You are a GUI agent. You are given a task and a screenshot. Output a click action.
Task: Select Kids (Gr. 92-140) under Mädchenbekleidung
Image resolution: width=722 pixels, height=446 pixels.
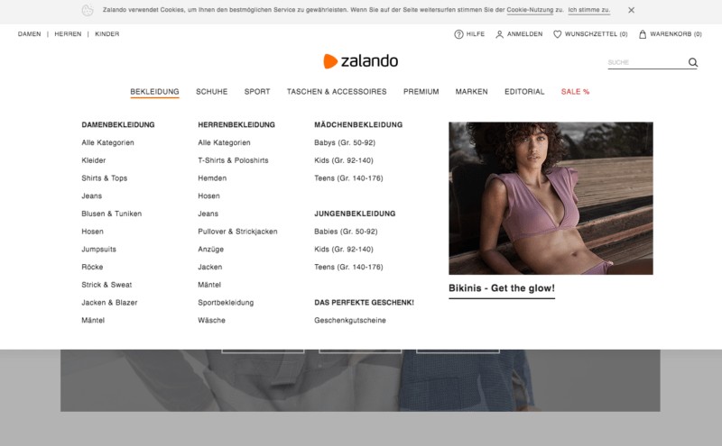[344, 160]
